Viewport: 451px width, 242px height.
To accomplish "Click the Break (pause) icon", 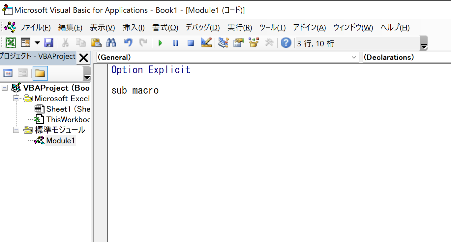I will click(175, 43).
